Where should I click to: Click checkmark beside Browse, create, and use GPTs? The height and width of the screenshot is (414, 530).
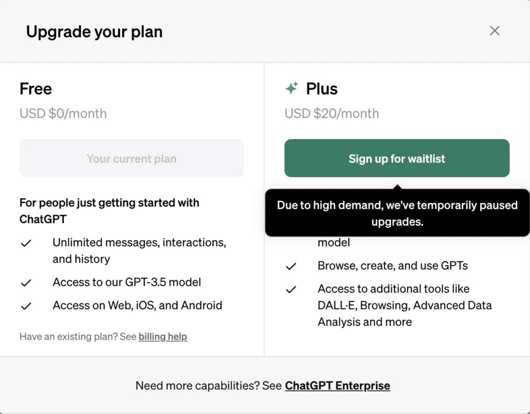291,267
